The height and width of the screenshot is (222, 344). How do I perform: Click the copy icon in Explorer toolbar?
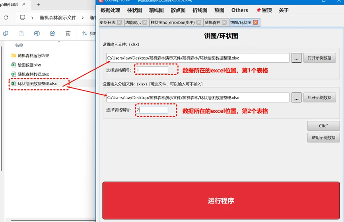pos(6,34)
